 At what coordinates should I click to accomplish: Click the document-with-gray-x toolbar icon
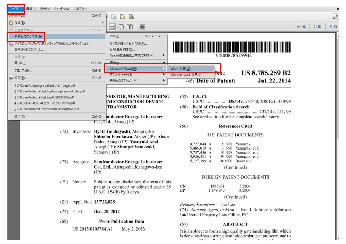point(114,17)
